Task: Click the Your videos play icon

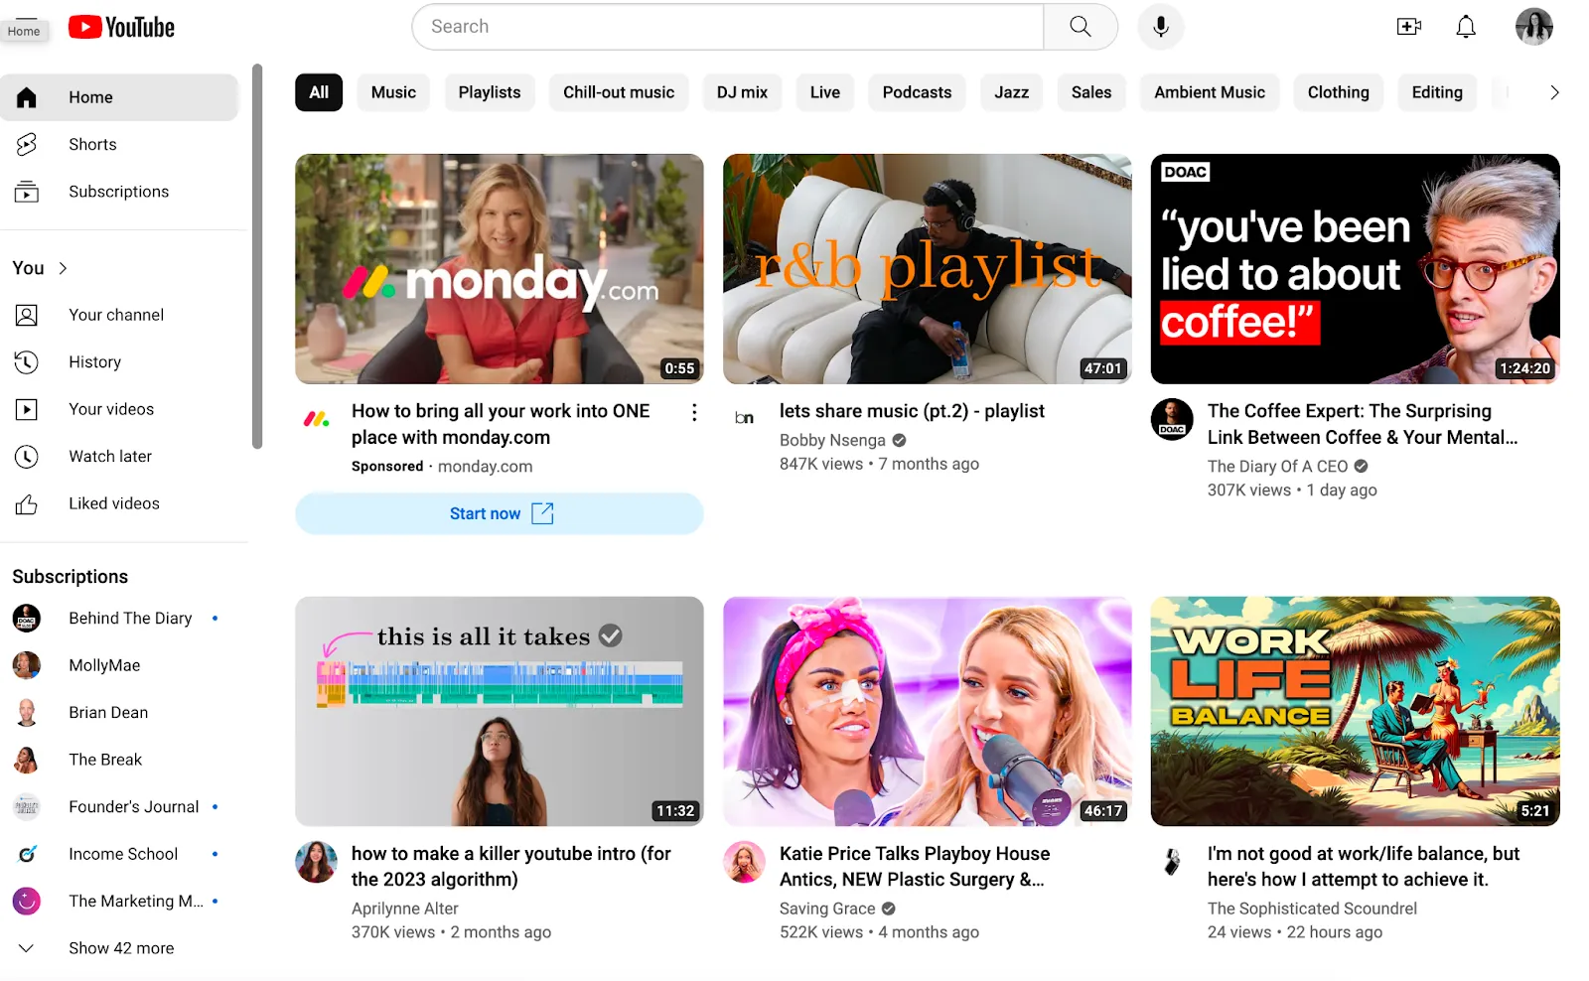Action: tap(27, 409)
